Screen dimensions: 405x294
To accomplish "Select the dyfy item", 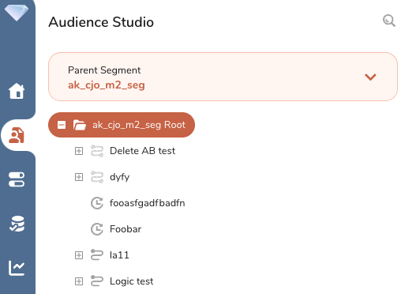I will [120, 177].
